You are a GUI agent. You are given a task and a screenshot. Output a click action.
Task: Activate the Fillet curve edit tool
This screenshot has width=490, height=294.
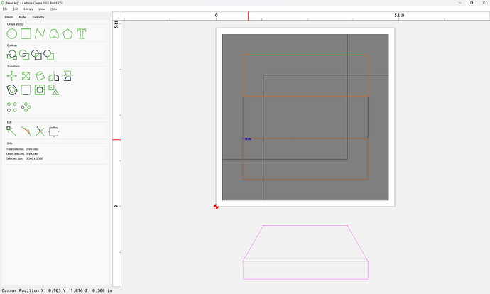click(x=26, y=131)
